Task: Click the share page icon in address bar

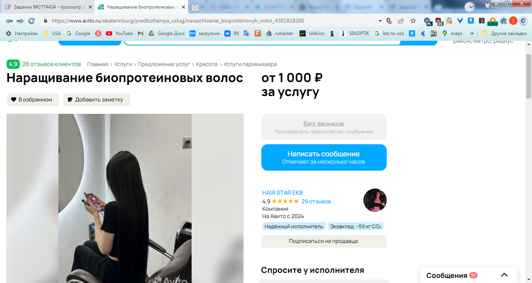Action: (x=401, y=21)
